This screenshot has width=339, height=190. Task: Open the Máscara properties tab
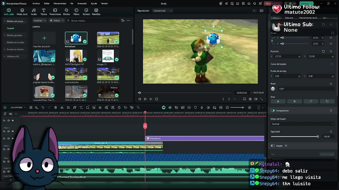(289, 18)
